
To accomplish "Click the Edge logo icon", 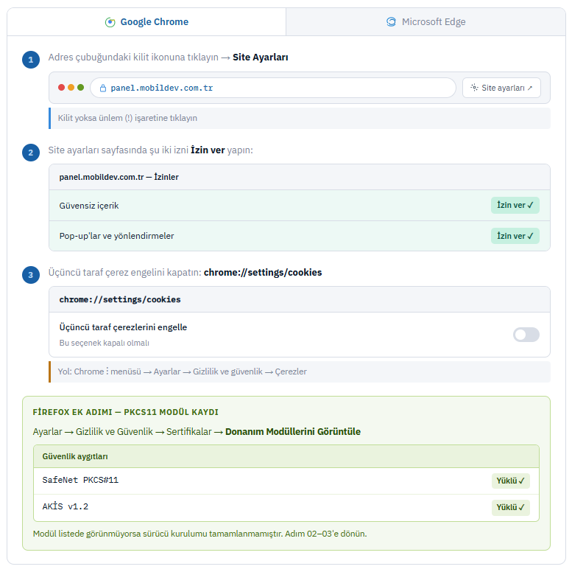I will pyautogui.click(x=391, y=22).
